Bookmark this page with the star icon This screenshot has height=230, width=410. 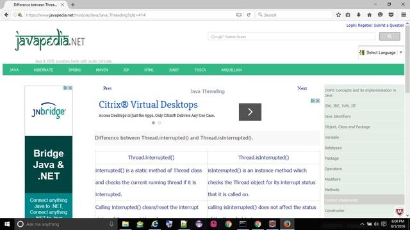(338, 15)
